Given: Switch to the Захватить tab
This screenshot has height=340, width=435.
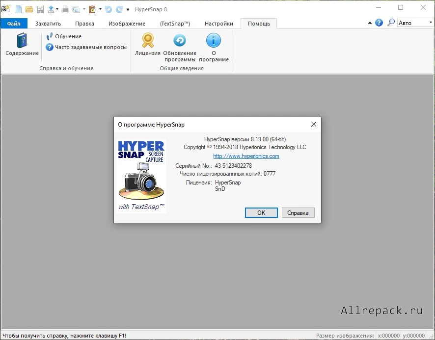Looking at the screenshot, I should pos(48,24).
